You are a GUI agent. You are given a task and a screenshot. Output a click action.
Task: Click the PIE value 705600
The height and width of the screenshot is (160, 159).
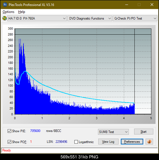35,131
